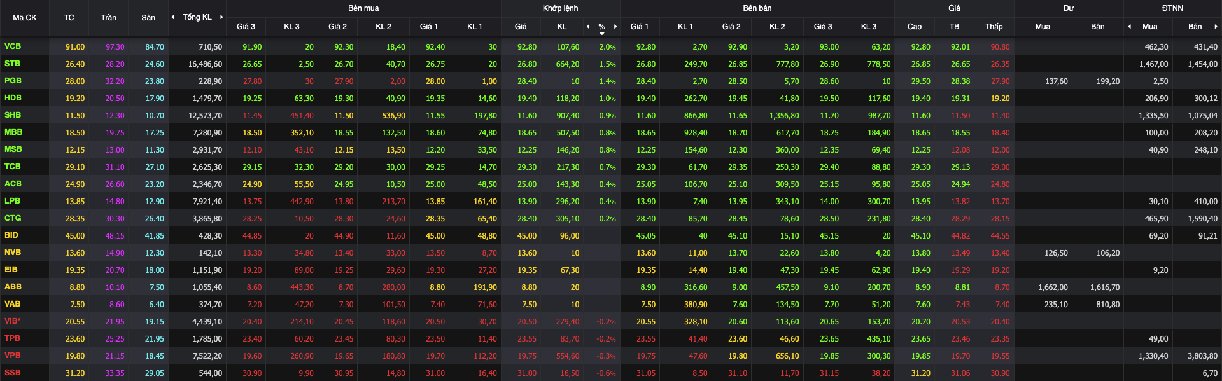Viewport: 1222px width, 381px height.
Task: Click the Khớp lệnh group header
Action: pyautogui.click(x=561, y=8)
